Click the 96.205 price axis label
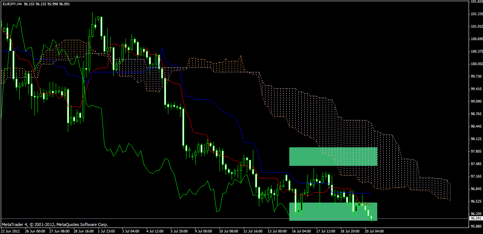The image size is (483, 234). click(475, 214)
